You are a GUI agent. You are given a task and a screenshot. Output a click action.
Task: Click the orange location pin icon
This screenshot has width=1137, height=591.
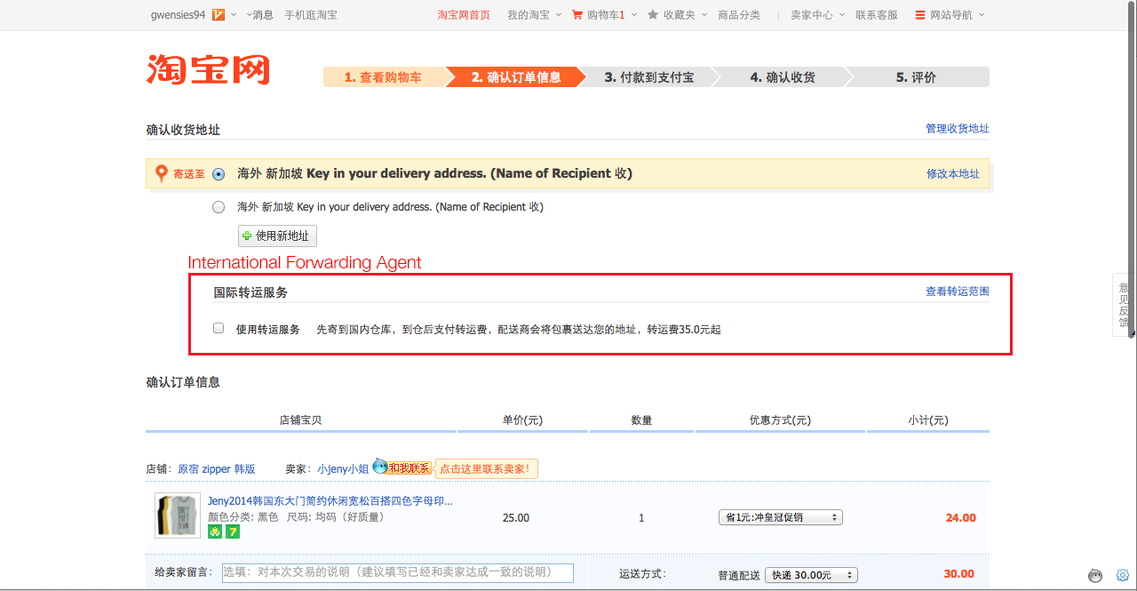tap(161, 173)
